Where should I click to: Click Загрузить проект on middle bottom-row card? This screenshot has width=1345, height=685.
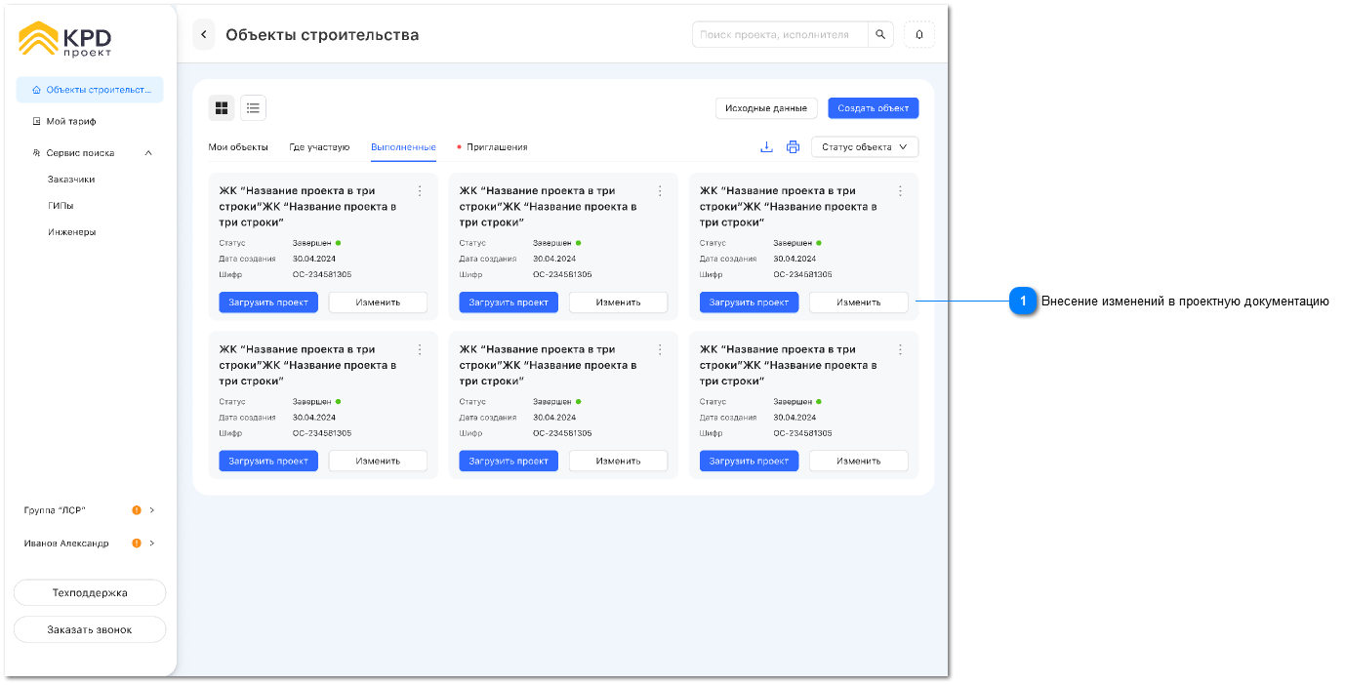coord(509,461)
